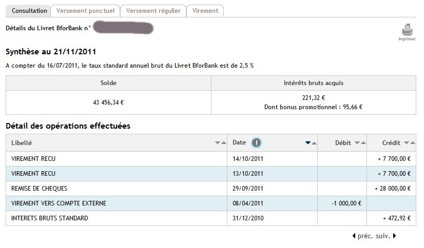The height and width of the screenshot is (248, 424).
Task: Sort Date column ascending arrow
Action: pos(314,143)
